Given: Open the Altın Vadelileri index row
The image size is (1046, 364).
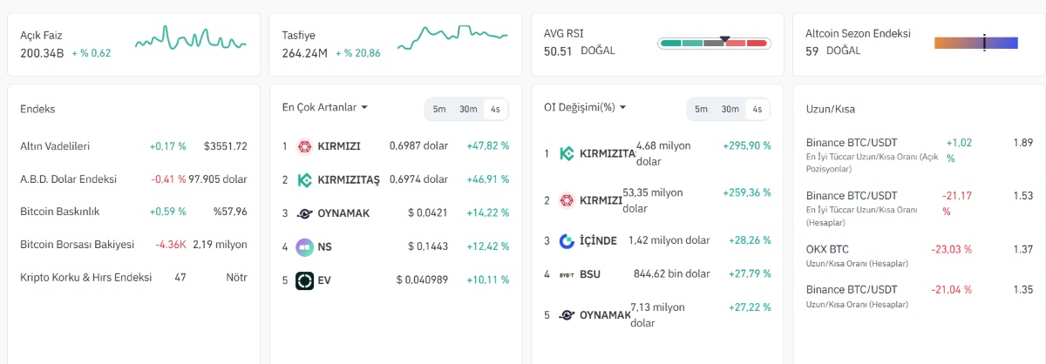Looking at the screenshot, I should (x=133, y=146).
